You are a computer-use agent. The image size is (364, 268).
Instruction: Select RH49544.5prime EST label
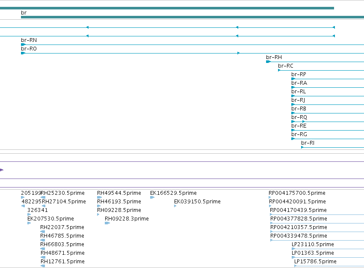(119, 193)
